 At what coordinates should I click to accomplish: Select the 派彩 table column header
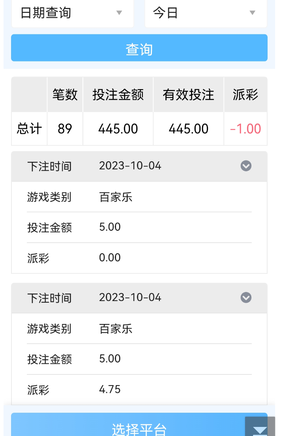coord(245,95)
